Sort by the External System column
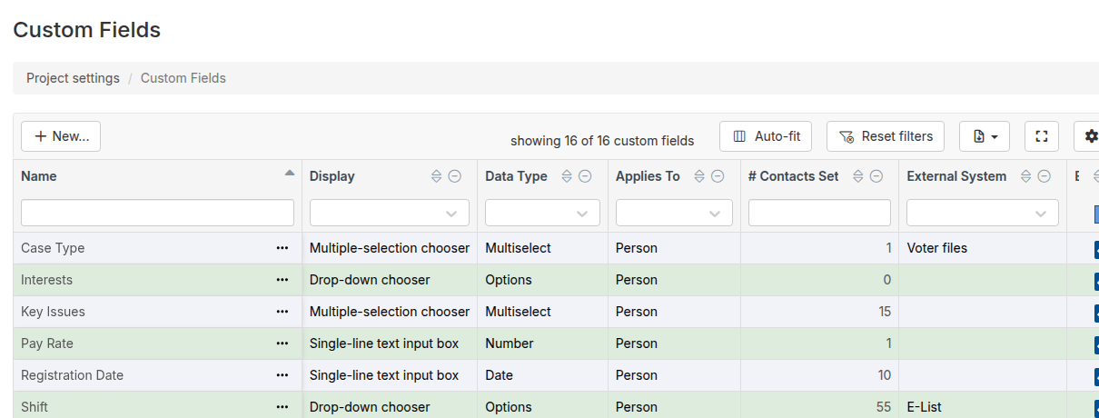1099x418 pixels. click(1025, 176)
